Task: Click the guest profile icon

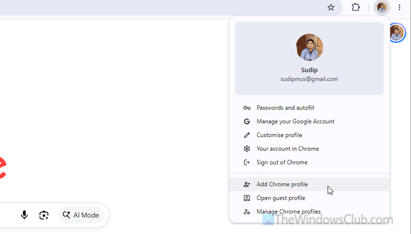Action: (x=247, y=198)
